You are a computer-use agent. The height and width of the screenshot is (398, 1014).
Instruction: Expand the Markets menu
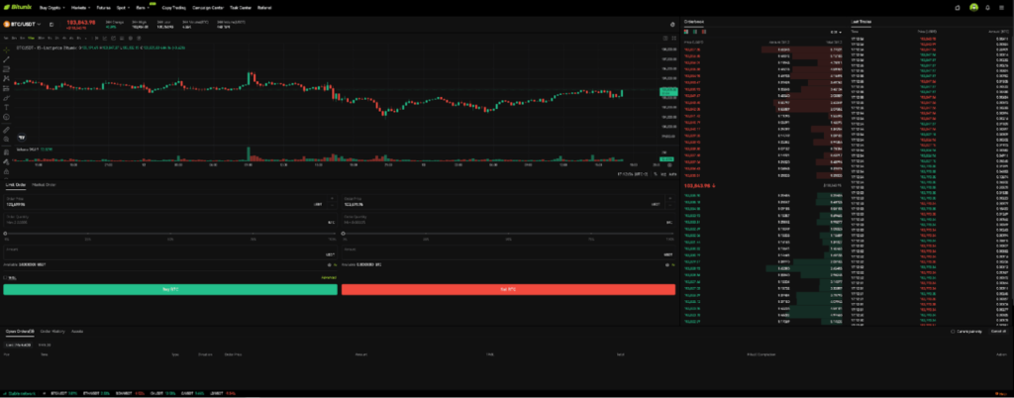(x=81, y=8)
